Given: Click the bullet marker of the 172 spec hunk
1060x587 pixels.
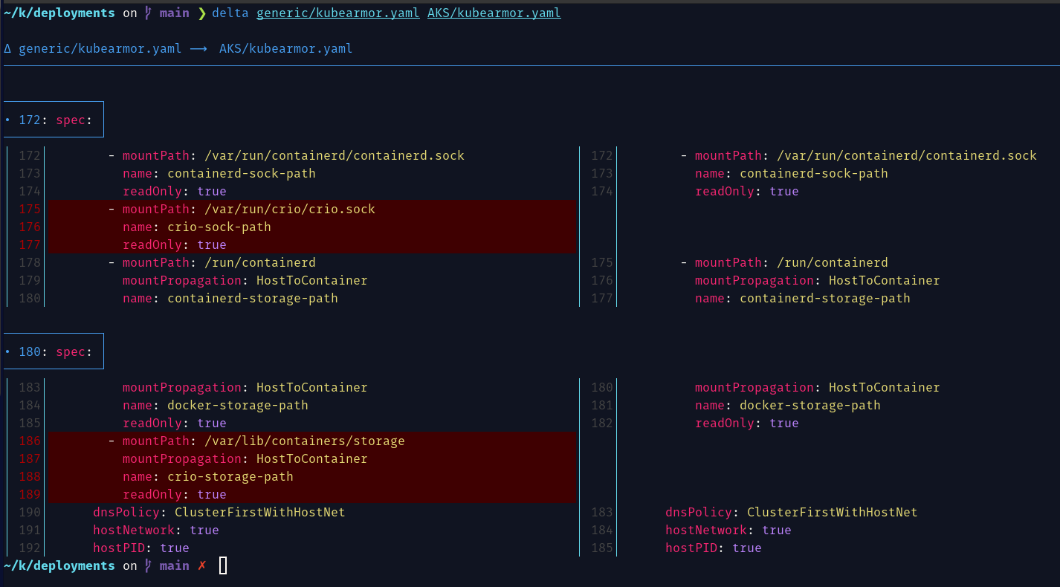Looking at the screenshot, I should coord(7,120).
